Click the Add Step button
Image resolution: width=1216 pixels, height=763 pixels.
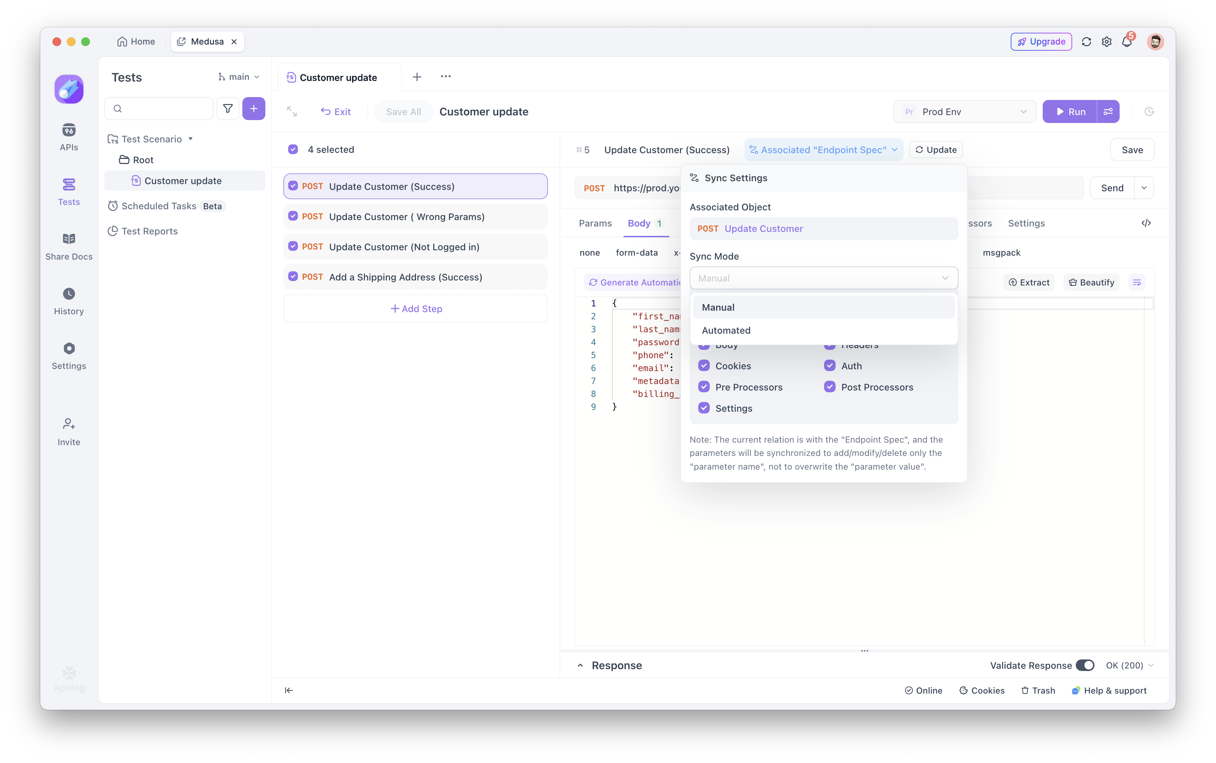[x=416, y=309]
